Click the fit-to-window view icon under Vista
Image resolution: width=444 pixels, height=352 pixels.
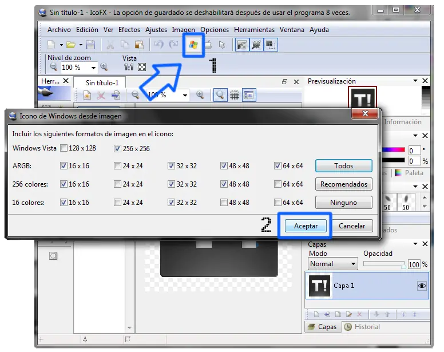[x=142, y=67]
